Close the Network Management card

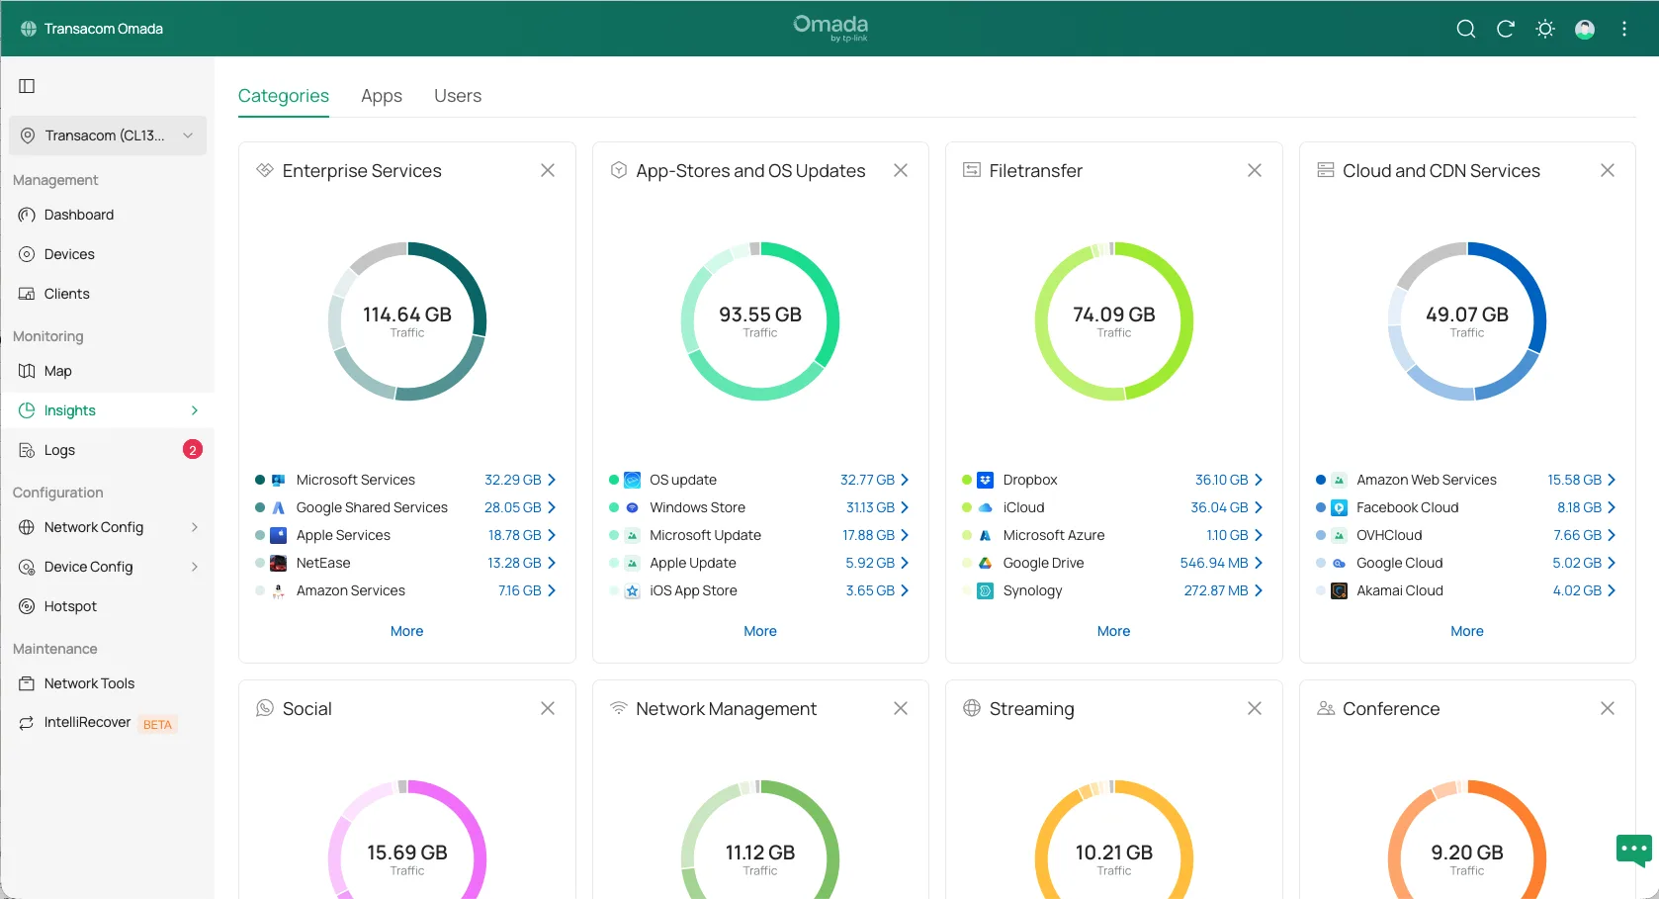point(901,708)
